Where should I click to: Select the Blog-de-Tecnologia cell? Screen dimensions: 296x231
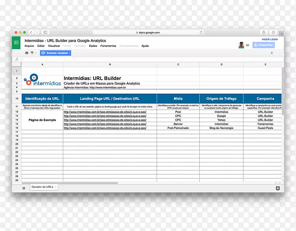[221, 128]
